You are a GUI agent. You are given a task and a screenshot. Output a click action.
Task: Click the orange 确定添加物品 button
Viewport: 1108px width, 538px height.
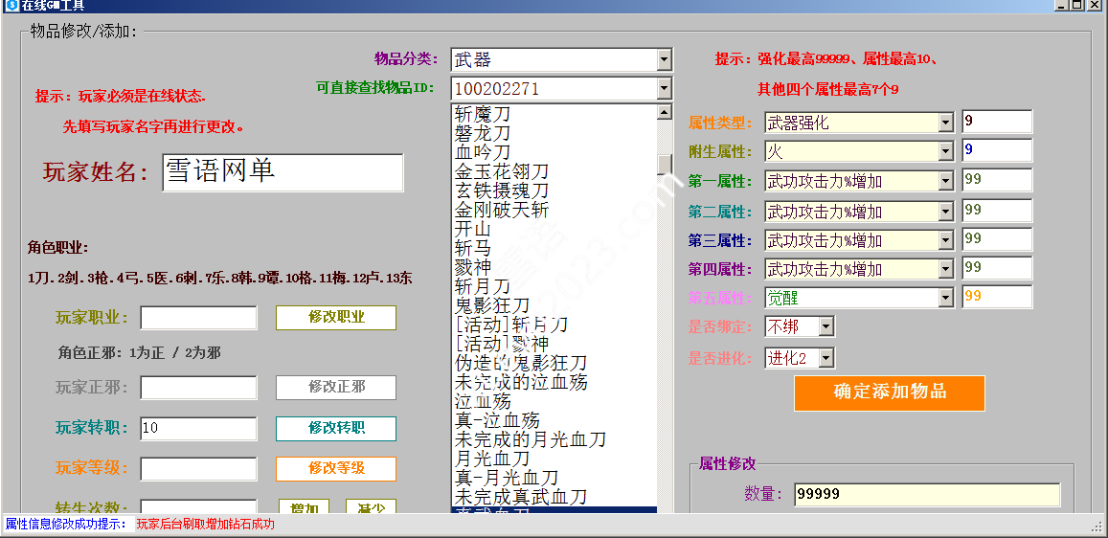889,392
